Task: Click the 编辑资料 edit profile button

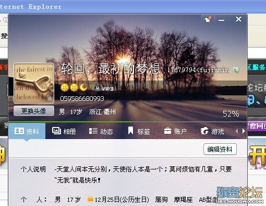Action: click(x=220, y=149)
